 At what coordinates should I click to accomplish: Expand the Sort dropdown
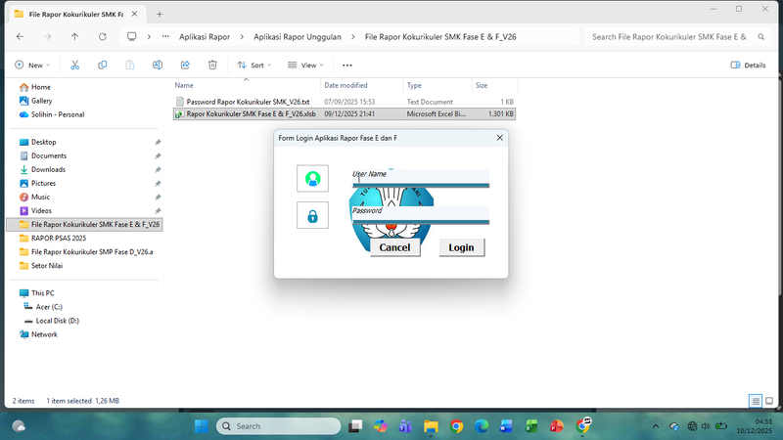pos(255,65)
